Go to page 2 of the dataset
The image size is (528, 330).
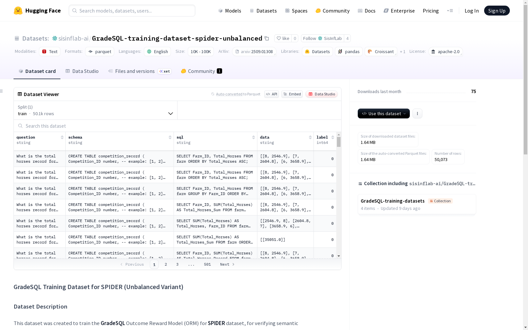[166, 264]
